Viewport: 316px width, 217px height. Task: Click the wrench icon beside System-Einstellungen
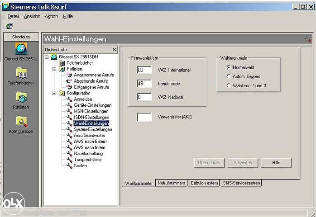tap(69, 129)
